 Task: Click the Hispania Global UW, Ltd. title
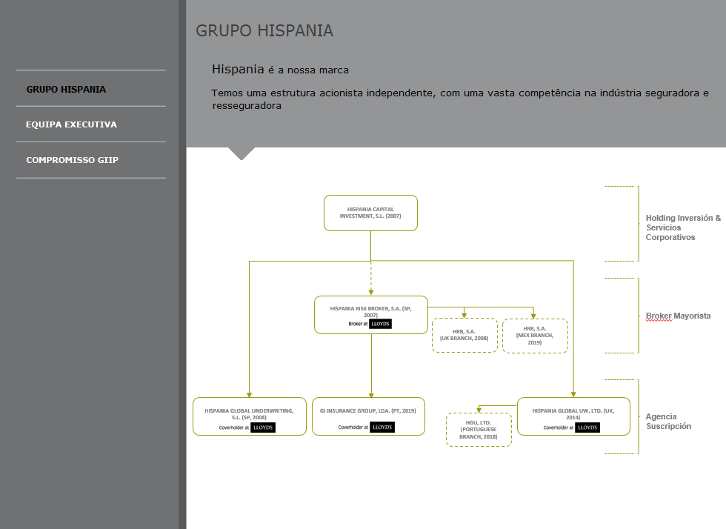click(573, 413)
